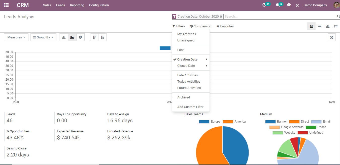Toggle the Filters dropdown
The width and height of the screenshot is (340, 165).
pyautogui.click(x=179, y=26)
